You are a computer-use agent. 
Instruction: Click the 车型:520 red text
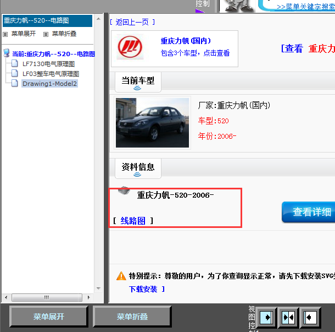213,121
